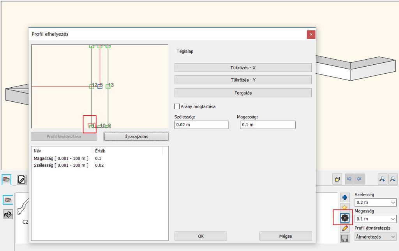Click the dialog Magasság 0.1 m field

pos(268,125)
